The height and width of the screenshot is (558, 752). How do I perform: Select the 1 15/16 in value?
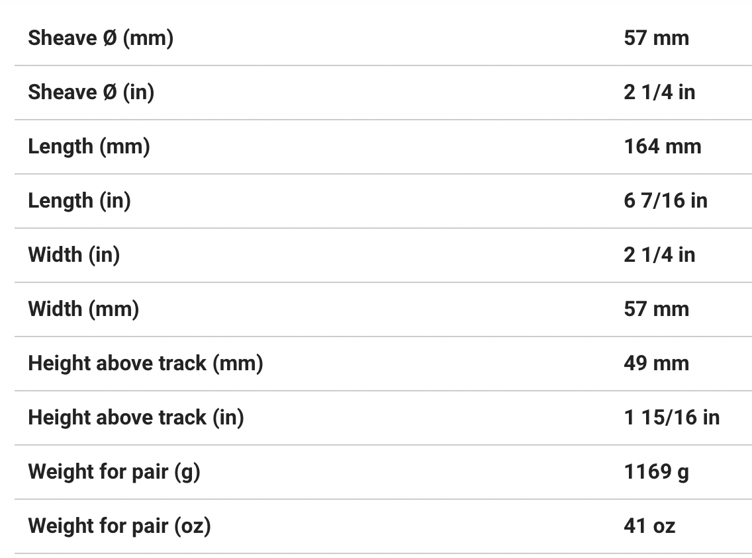pos(671,418)
